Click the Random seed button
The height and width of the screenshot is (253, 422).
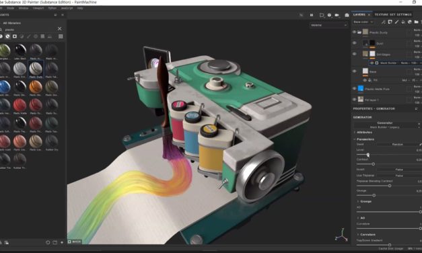(398, 144)
